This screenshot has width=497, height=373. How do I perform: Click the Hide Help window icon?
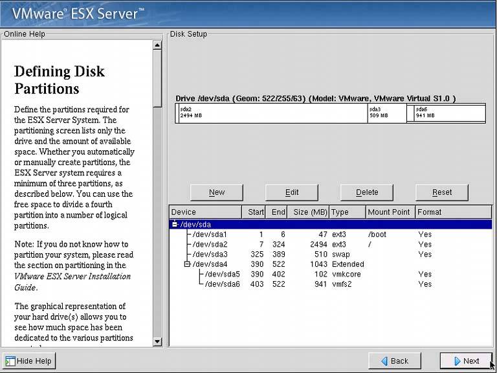[x=10, y=361]
